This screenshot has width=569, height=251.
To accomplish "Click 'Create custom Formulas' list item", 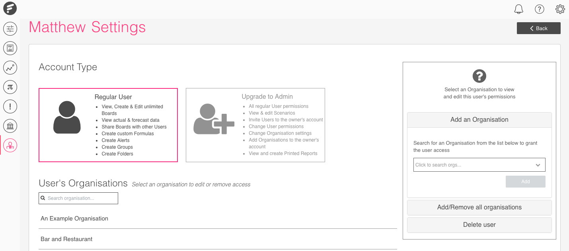I will [x=128, y=134].
